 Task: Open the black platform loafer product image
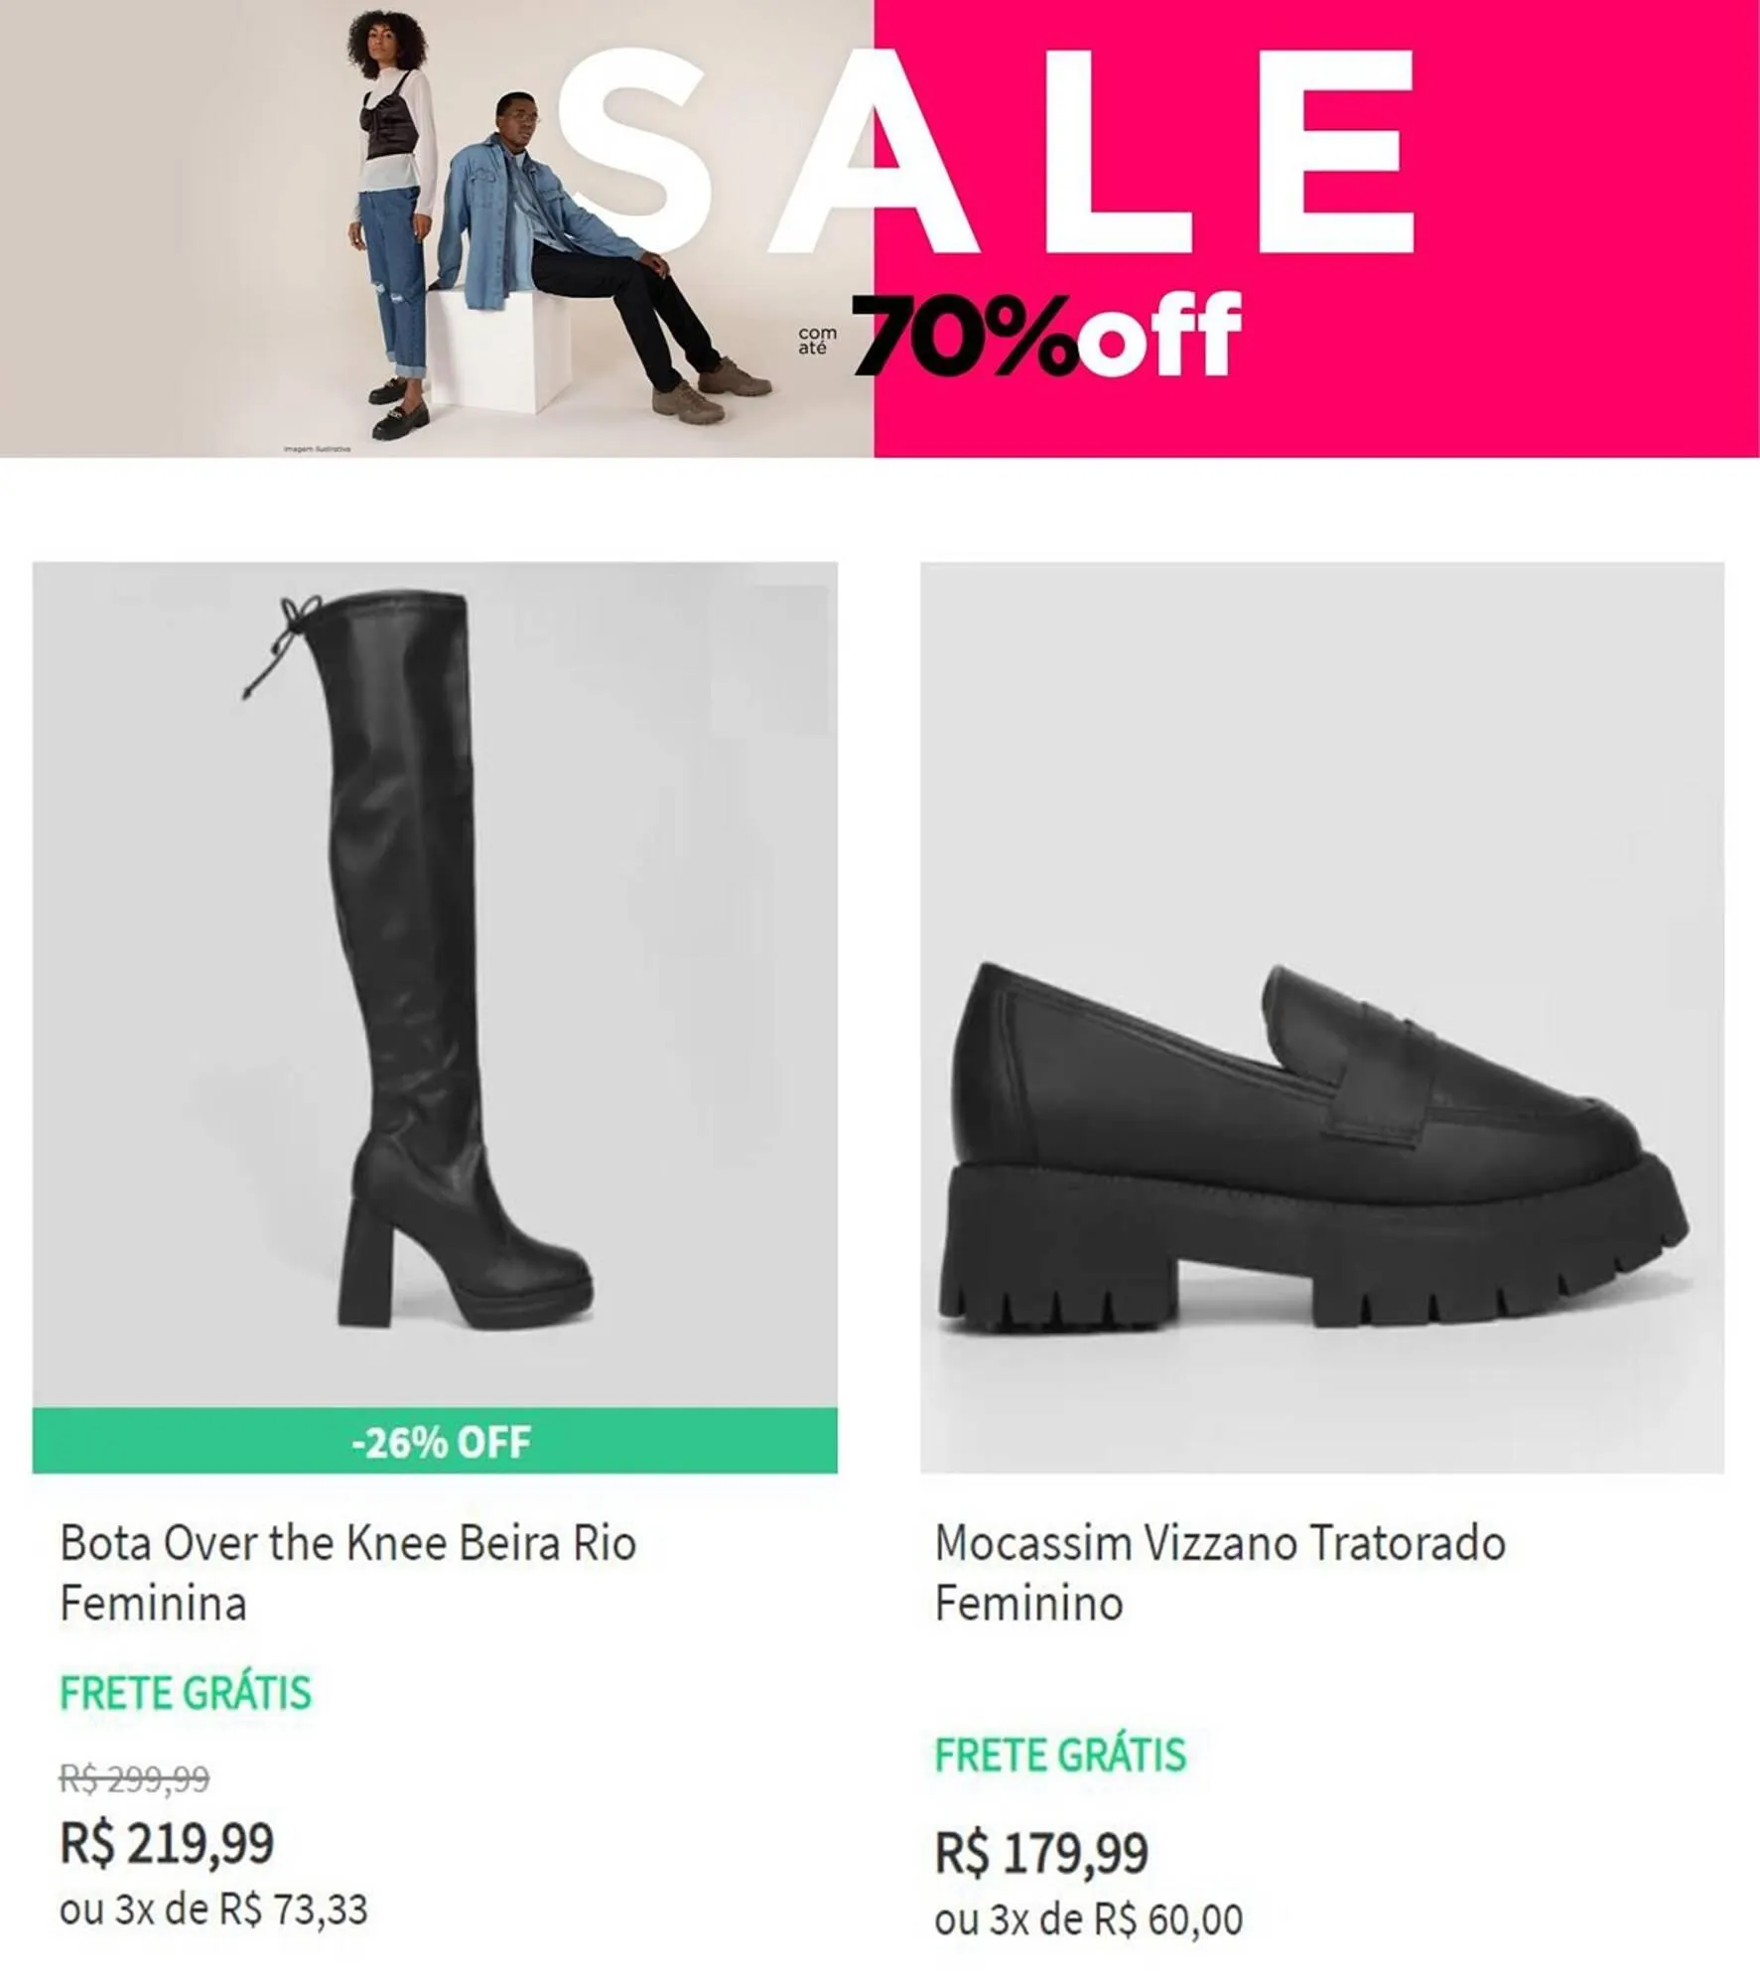(1321, 1013)
